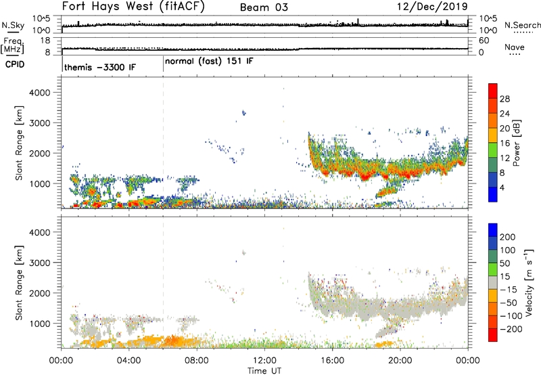This screenshot has height=375, width=541.
Task: Click the 'normal (fast) 151 IF' CPID label
Action: pyautogui.click(x=209, y=62)
